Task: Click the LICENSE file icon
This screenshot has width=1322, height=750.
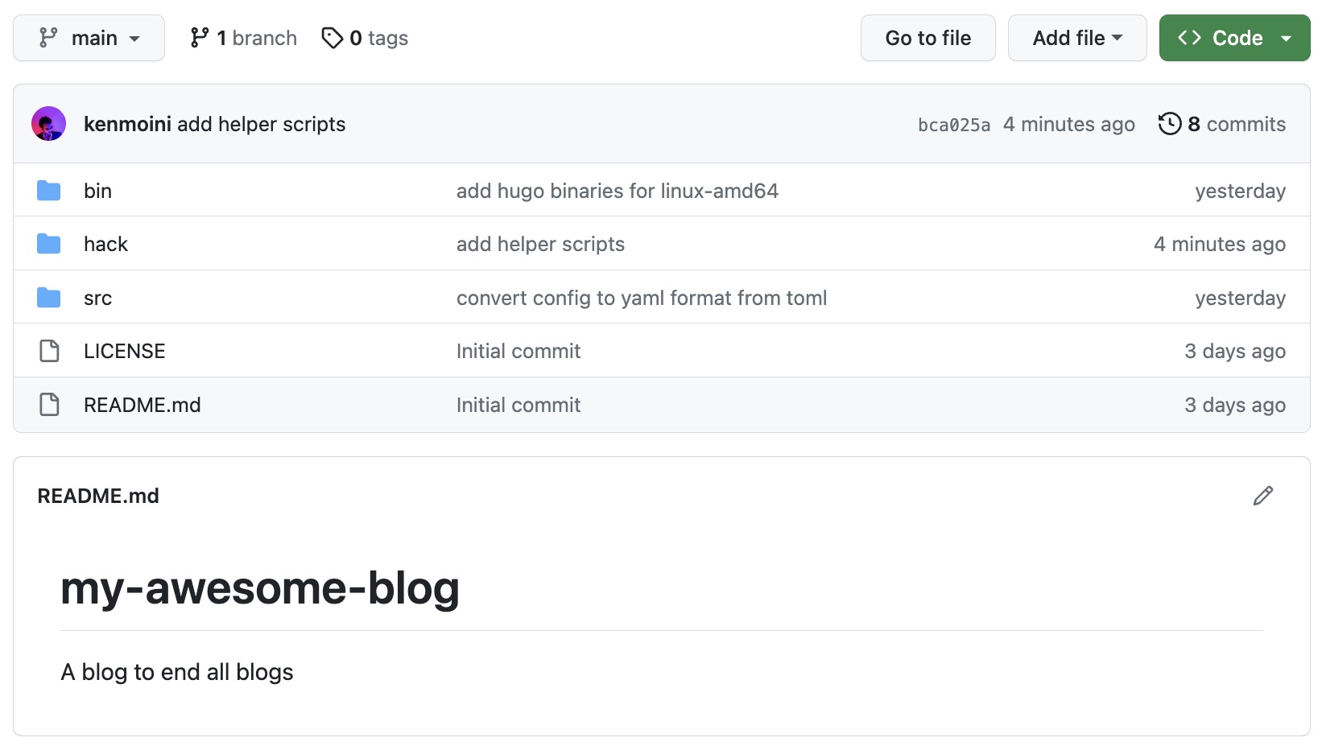Action: [49, 351]
